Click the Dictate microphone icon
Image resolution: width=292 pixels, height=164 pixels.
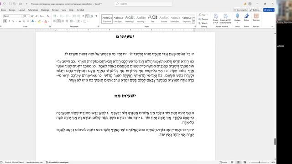(x=237, y=16)
